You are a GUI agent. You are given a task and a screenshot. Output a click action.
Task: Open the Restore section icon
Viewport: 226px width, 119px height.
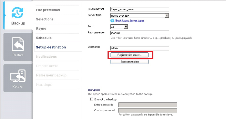[18, 44]
